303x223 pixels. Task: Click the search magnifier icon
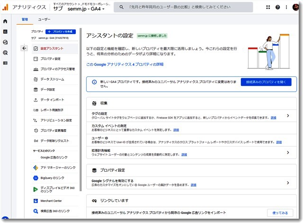(121, 7)
